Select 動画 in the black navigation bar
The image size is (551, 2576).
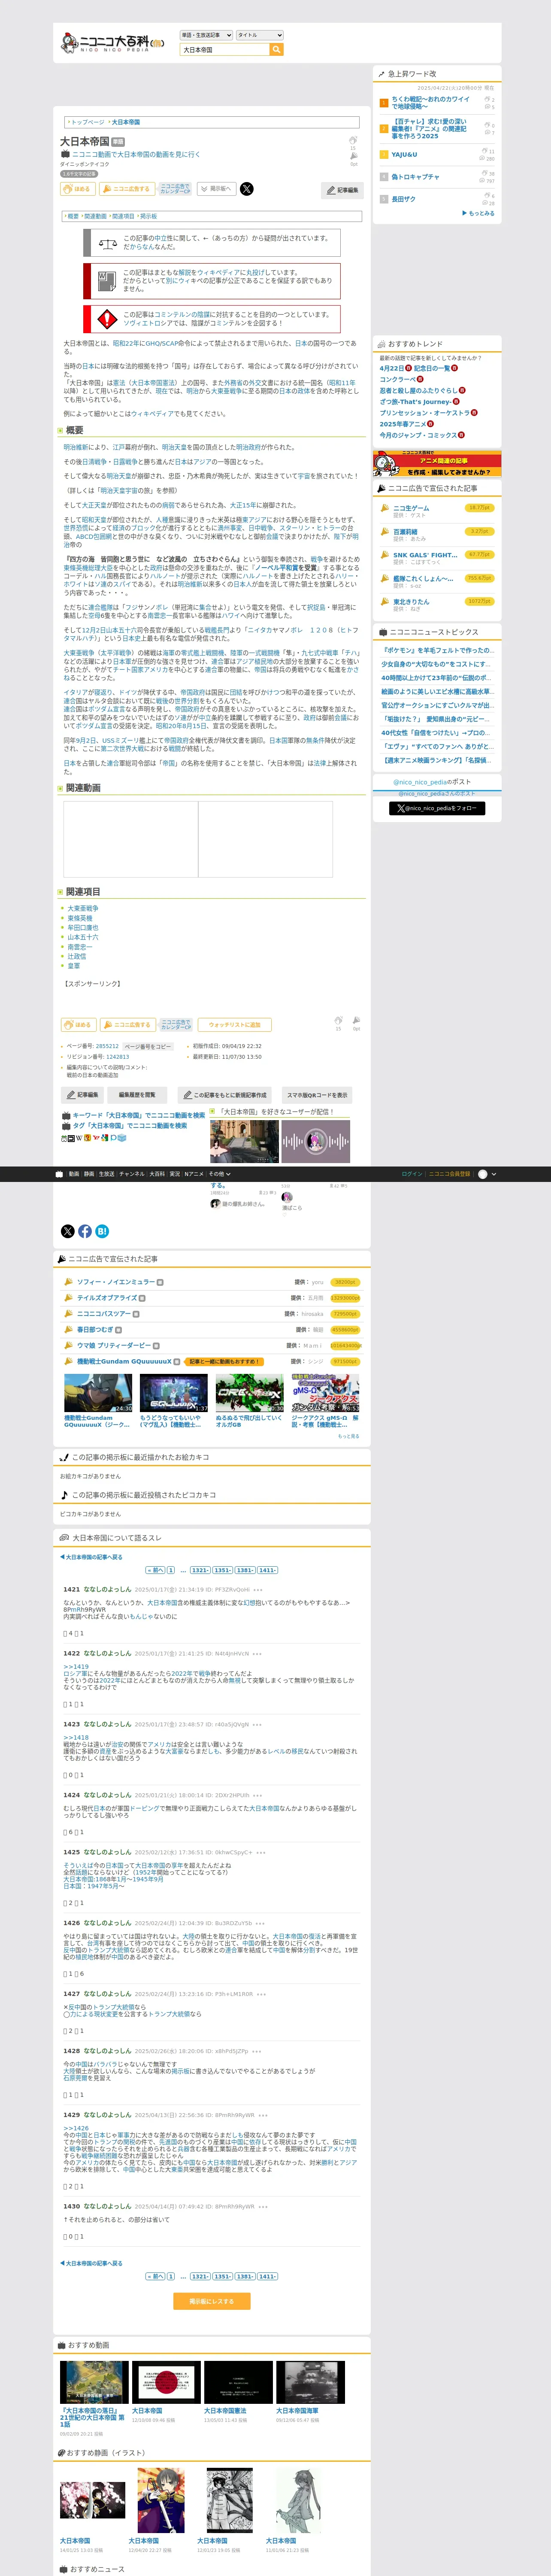pyautogui.click(x=74, y=1174)
